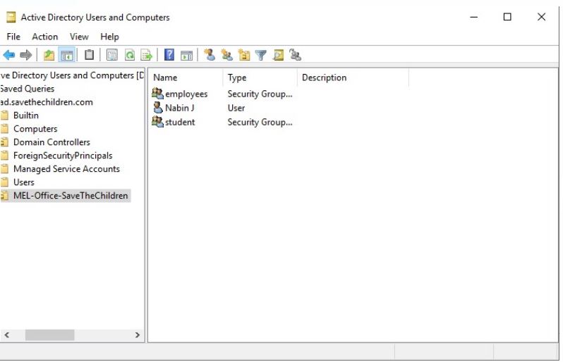The width and height of the screenshot is (563, 362).
Task: Open the View menu
Action: 79,37
